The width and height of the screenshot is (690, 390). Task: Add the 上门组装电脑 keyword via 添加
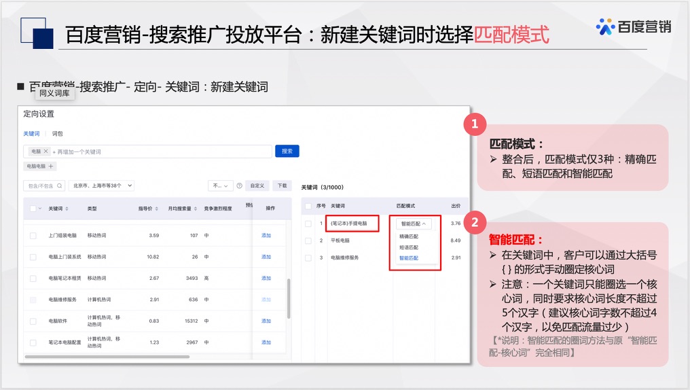(266, 236)
